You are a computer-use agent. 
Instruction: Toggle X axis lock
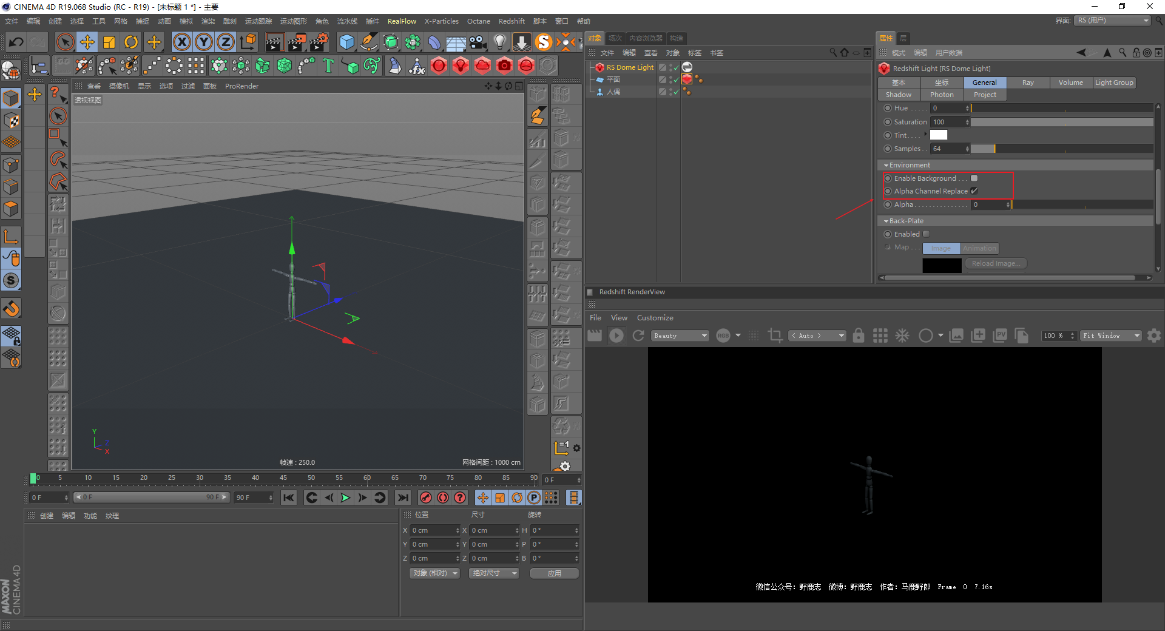pos(182,42)
